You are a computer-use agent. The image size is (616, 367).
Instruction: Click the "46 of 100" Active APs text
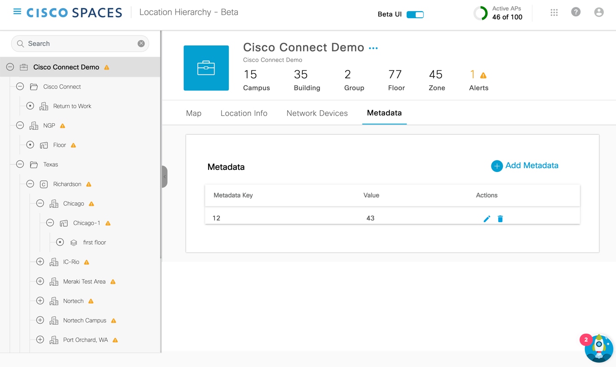[507, 17]
